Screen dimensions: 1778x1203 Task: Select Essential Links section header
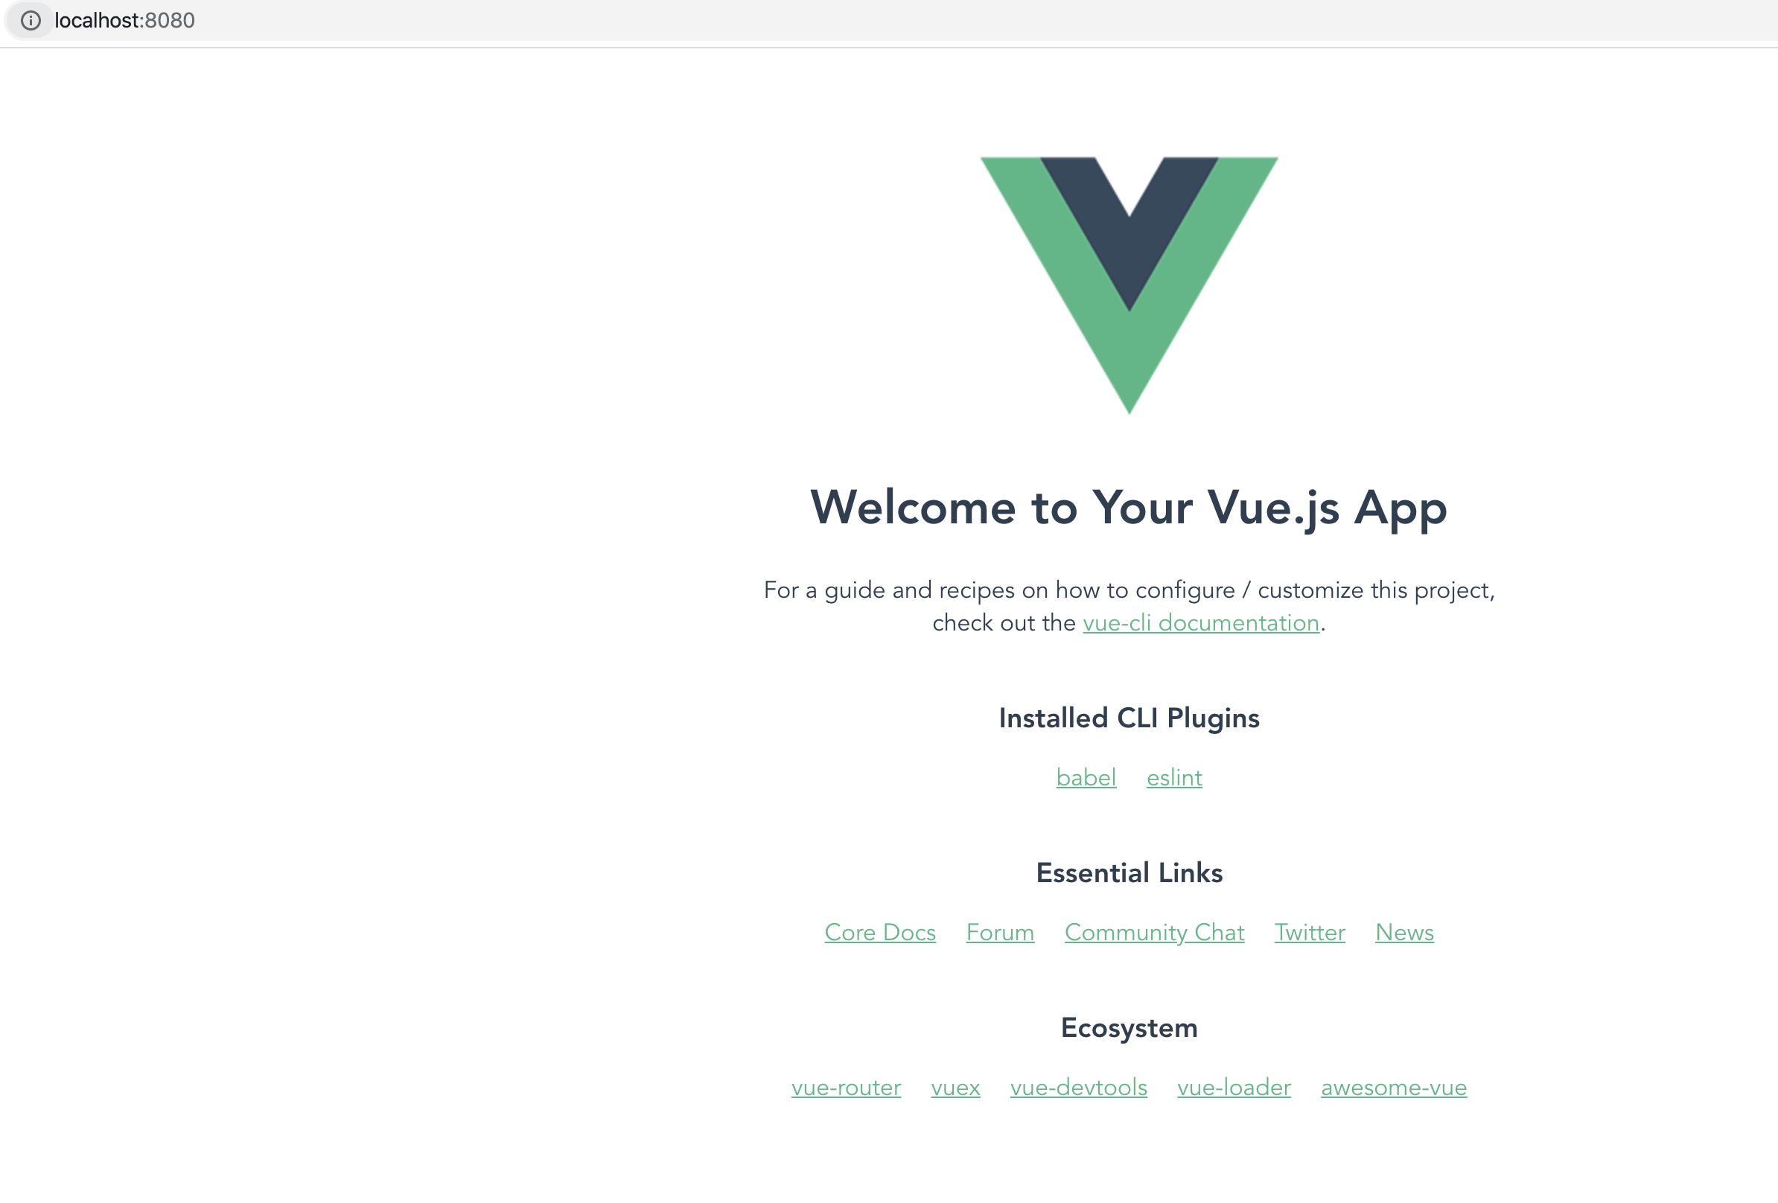[1128, 872]
